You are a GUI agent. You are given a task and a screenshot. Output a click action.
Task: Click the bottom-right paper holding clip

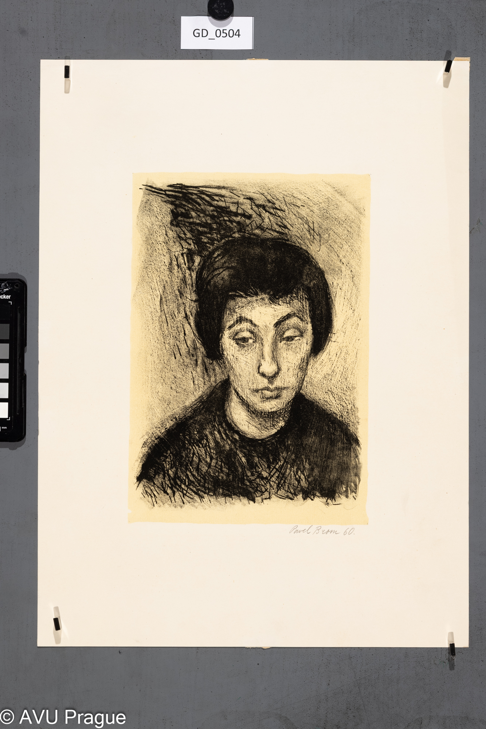coord(452,649)
